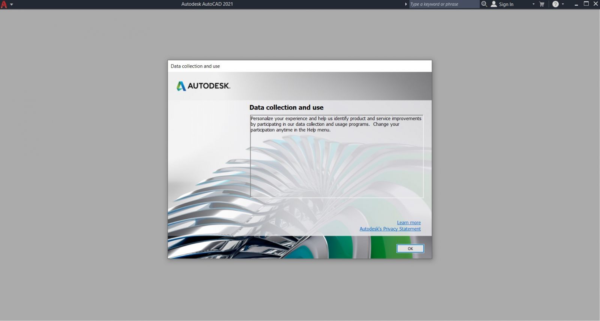Image resolution: width=600 pixels, height=321 pixels.
Task: Expand the search field arrow
Action: click(x=406, y=4)
